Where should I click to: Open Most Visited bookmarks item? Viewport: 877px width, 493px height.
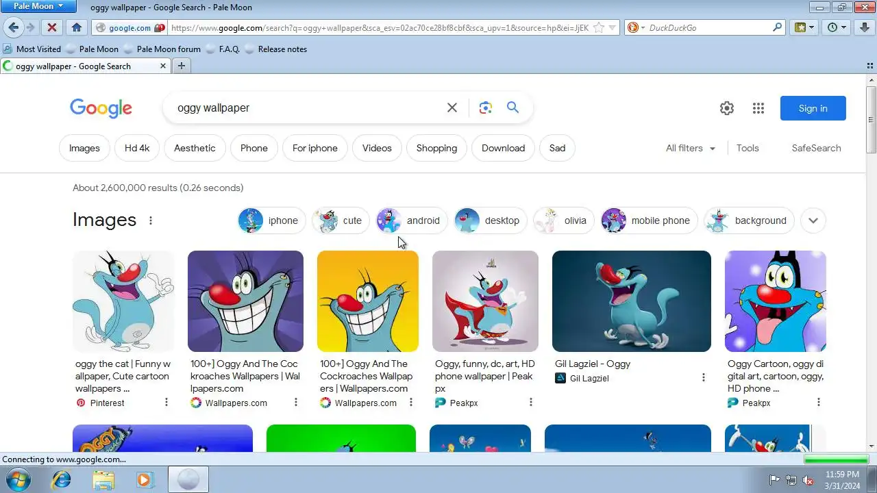point(32,49)
